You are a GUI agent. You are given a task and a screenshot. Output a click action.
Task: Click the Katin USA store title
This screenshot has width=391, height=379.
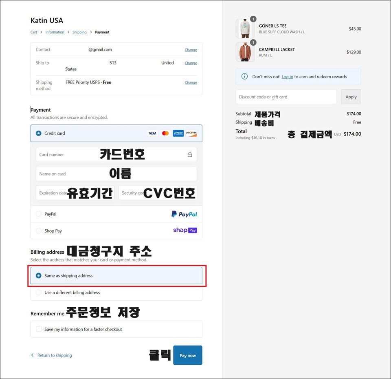pos(47,20)
